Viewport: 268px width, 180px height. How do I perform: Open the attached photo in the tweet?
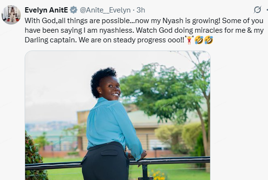118,116
